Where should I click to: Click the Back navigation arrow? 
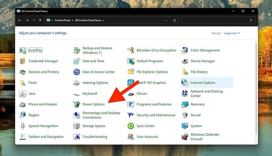click(20, 20)
